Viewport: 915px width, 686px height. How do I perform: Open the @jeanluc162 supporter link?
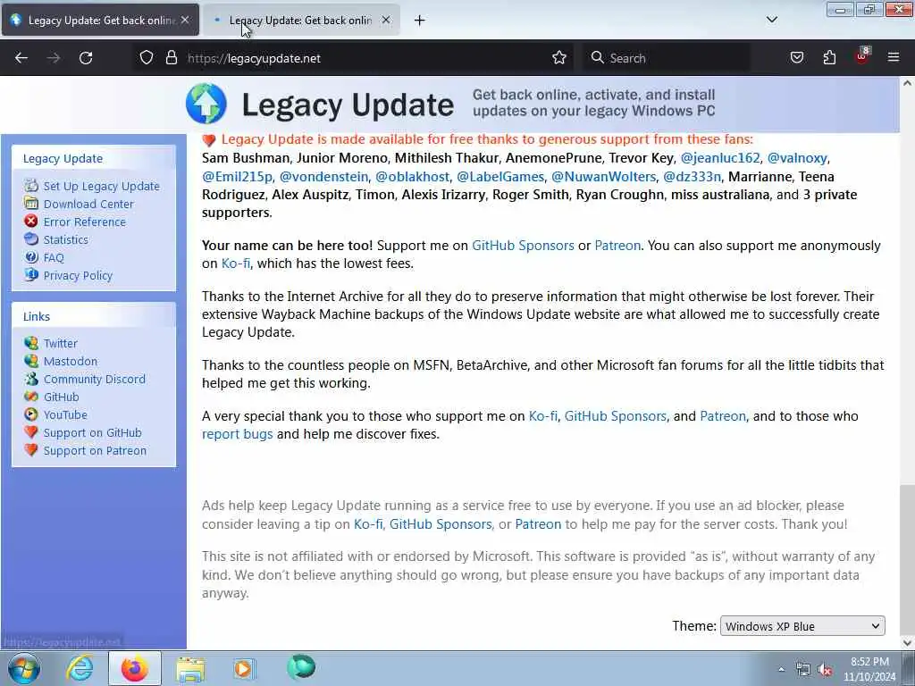[720, 158]
